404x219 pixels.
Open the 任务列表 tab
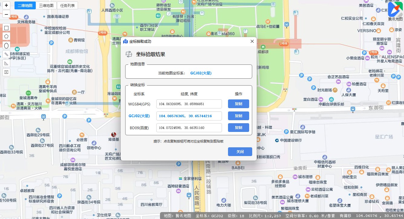tap(67, 5)
